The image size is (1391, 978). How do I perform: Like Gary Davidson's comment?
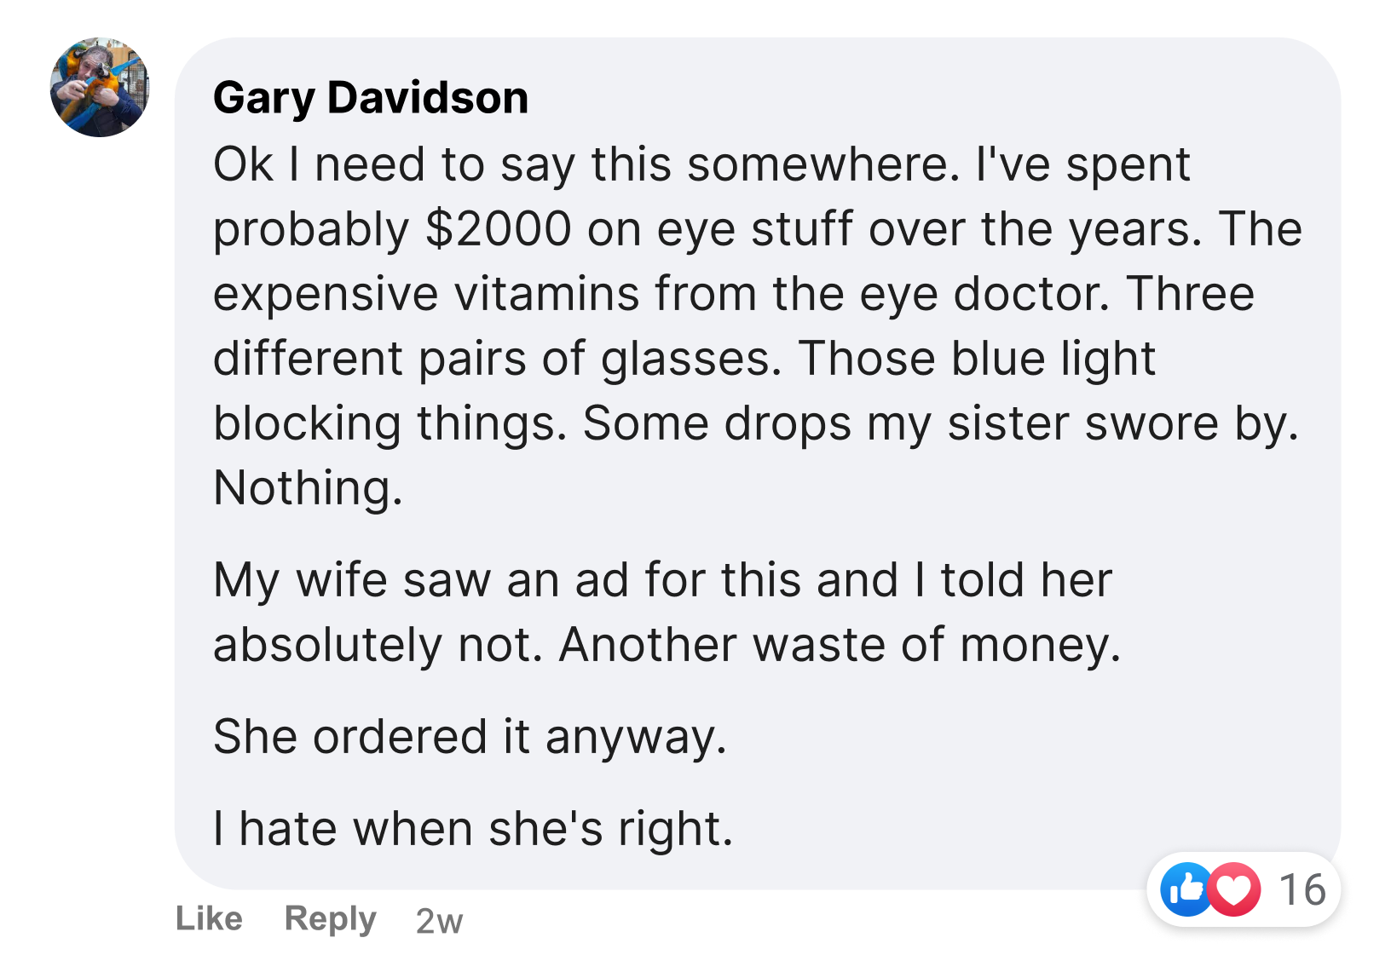(209, 919)
